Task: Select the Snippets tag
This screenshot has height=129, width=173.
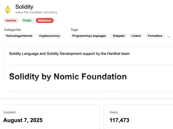Action: (119, 36)
